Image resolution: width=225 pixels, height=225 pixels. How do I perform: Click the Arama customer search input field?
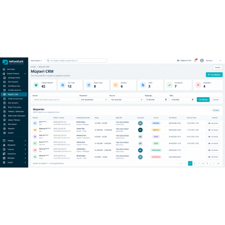(55, 100)
